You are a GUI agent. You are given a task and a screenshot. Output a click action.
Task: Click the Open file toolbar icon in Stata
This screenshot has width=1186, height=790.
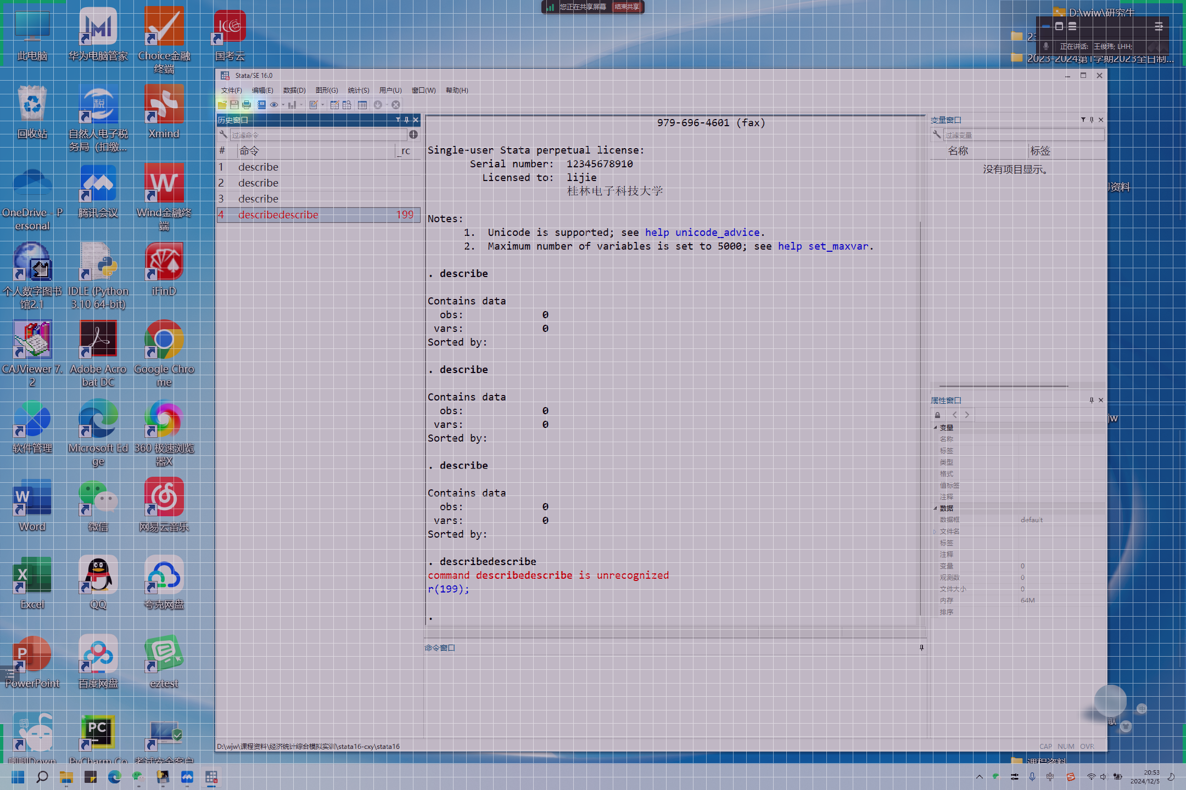click(222, 105)
